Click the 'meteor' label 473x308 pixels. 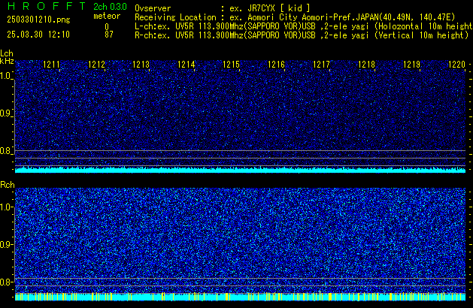107,16
